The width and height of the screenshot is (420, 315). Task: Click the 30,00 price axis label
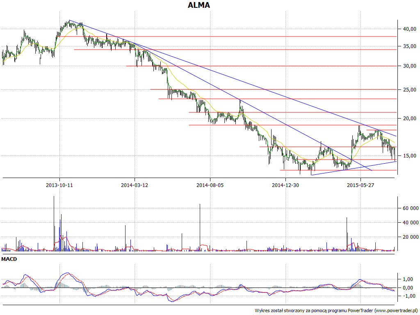(x=410, y=66)
